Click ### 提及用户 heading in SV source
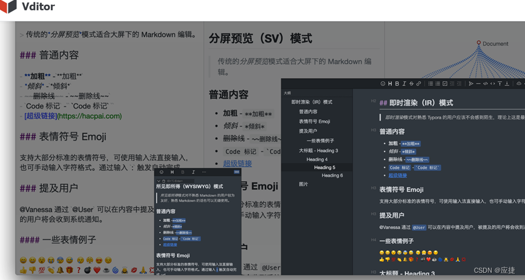 (49, 188)
